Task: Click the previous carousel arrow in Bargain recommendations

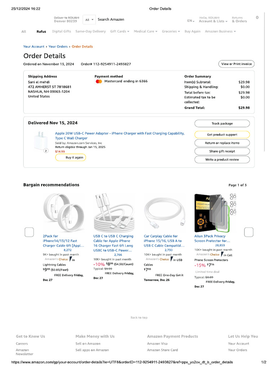Action: coord(29,232)
